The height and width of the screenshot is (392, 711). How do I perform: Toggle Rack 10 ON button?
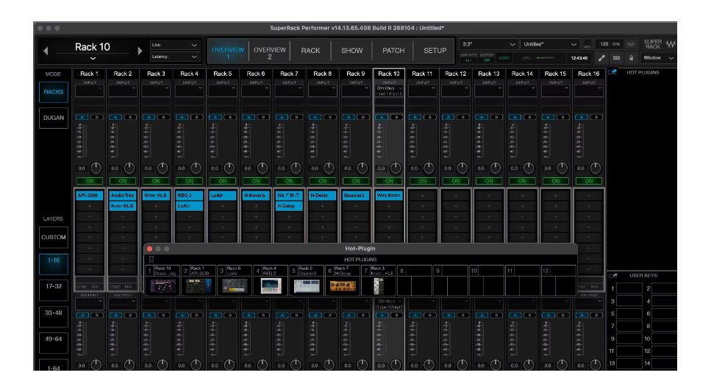pos(389,181)
